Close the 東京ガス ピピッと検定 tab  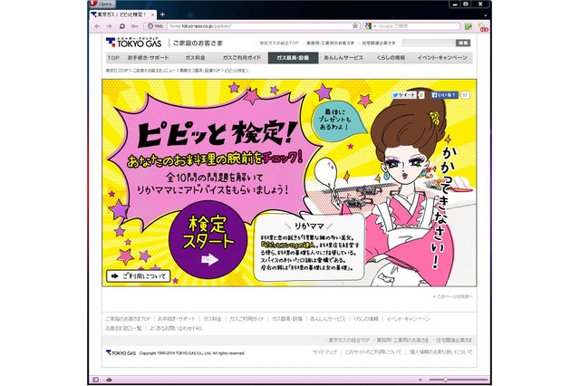pos(152,14)
